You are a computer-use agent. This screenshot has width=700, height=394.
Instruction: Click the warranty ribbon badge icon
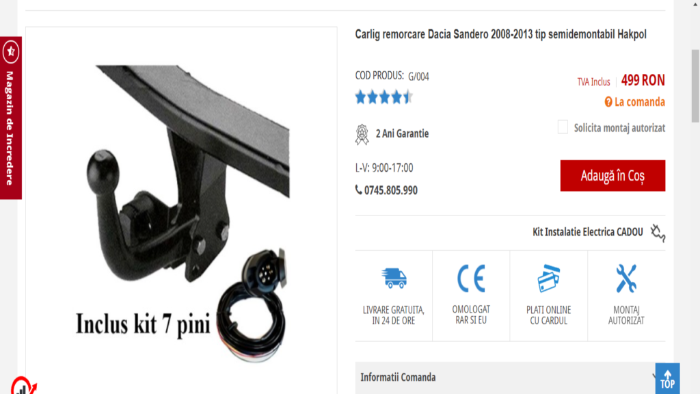click(x=362, y=135)
